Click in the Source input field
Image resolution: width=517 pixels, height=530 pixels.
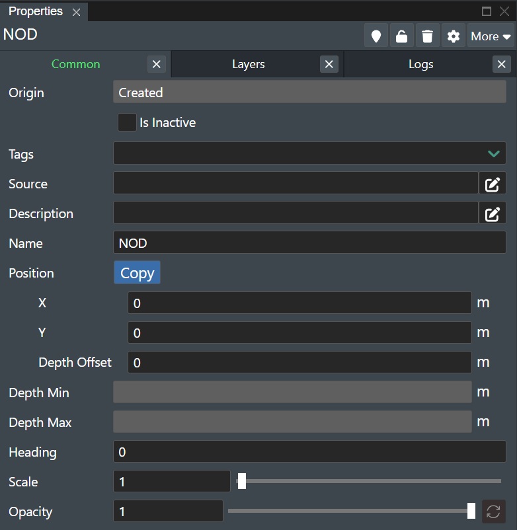pos(296,183)
